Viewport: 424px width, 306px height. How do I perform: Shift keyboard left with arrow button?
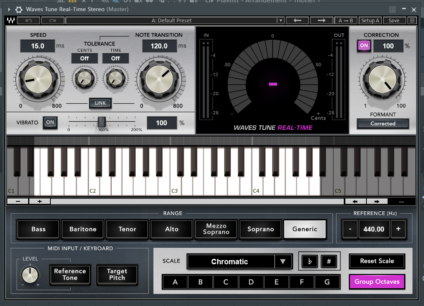pos(355,201)
